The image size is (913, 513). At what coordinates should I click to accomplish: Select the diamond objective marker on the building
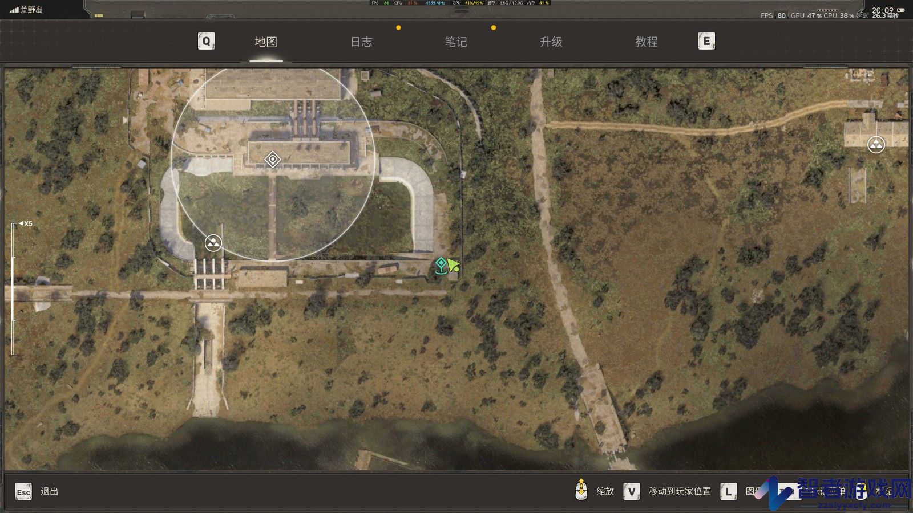coord(273,160)
